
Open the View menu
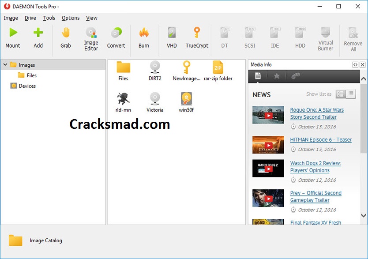tap(91, 18)
